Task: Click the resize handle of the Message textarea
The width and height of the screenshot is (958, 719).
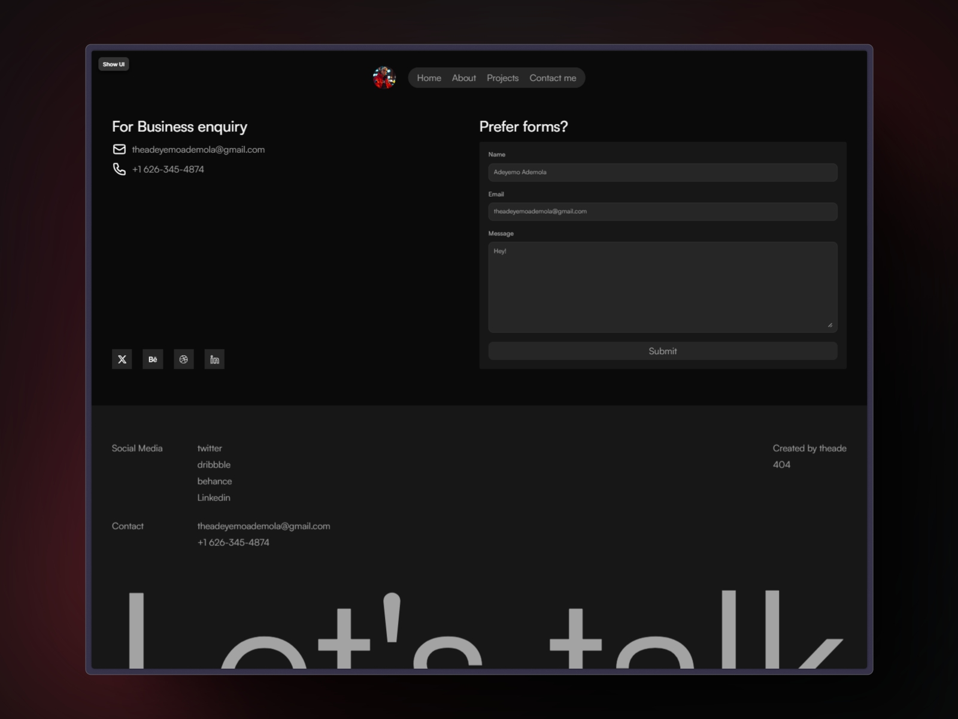Action: coord(831,325)
